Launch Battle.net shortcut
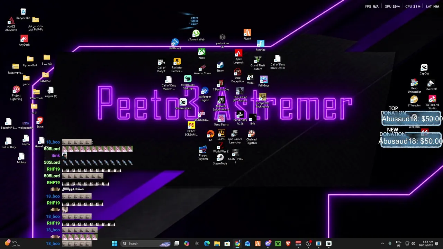Image resolution: width=443 pixels, height=249 pixels. click(x=175, y=44)
